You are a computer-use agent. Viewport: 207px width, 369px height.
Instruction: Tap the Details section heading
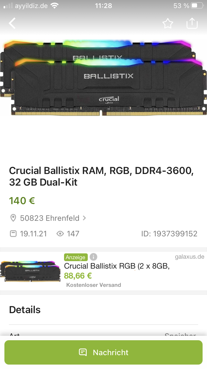tap(25, 310)
